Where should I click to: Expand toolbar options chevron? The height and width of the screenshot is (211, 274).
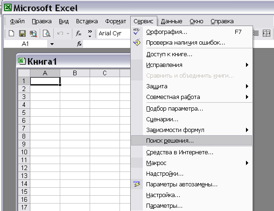tap(90, 33)
